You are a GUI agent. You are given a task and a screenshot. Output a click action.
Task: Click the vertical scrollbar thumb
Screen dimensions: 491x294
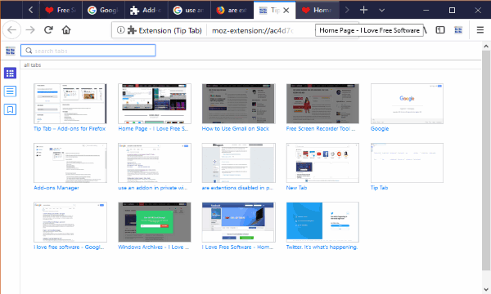coord(486,161)
